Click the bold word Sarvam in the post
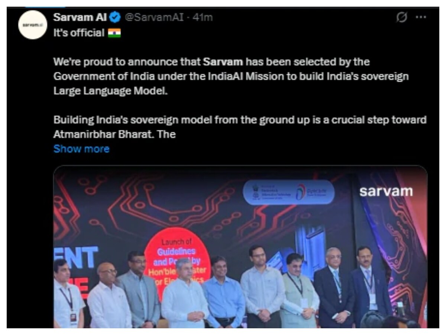Screen dimensions: 446x335 tap(223, 61)
